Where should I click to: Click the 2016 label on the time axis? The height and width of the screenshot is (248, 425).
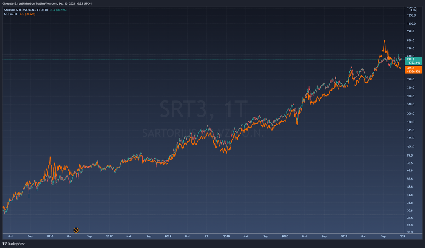pos(50,236)
